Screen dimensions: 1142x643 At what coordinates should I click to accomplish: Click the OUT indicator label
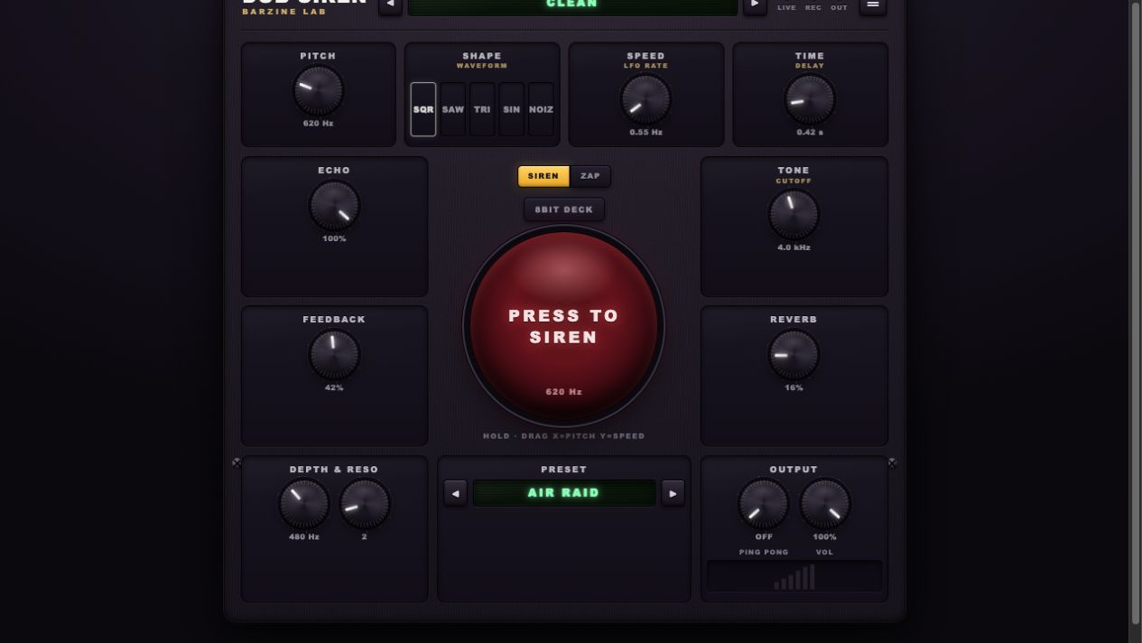[x=840, y=8]
